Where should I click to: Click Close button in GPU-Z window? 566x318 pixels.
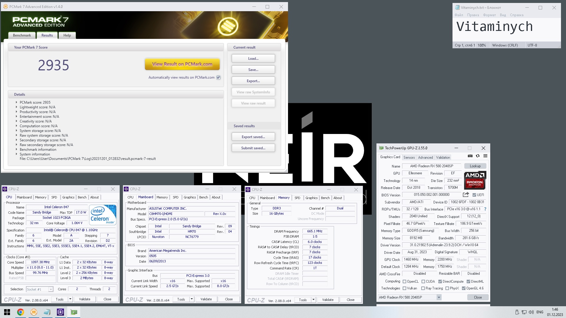[478, 297]
